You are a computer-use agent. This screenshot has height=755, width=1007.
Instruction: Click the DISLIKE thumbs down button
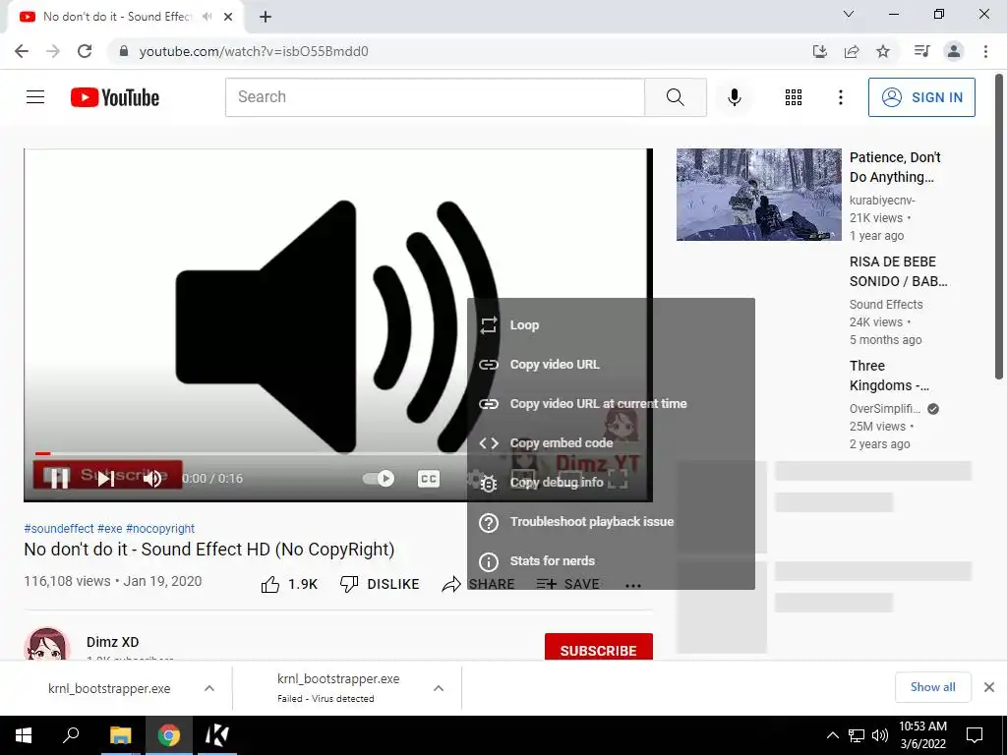(x=380, y=584)
